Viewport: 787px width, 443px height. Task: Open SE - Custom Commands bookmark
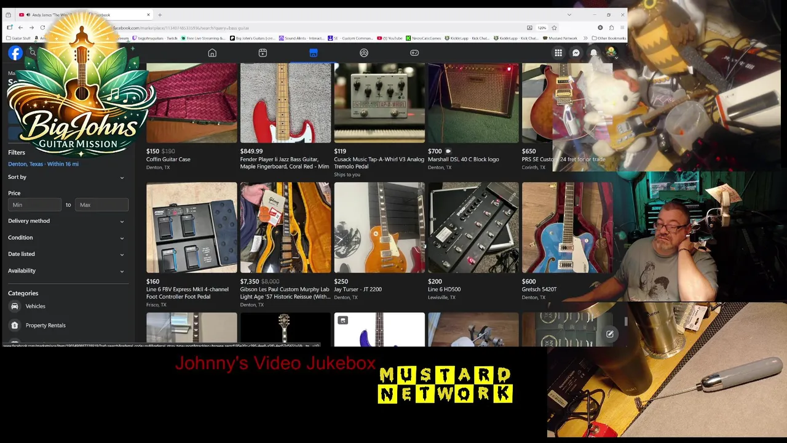pos(350,38)
